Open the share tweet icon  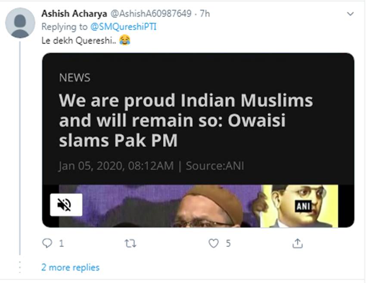[297, 243]
